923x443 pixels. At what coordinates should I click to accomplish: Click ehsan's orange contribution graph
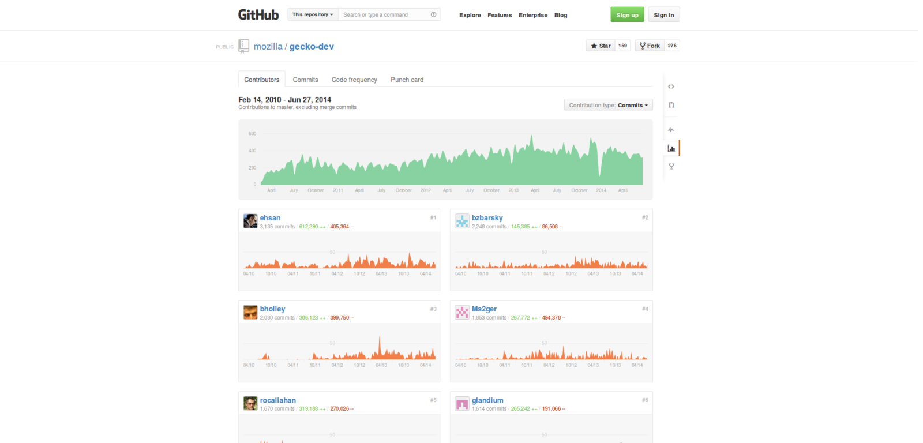coord(339,260)
